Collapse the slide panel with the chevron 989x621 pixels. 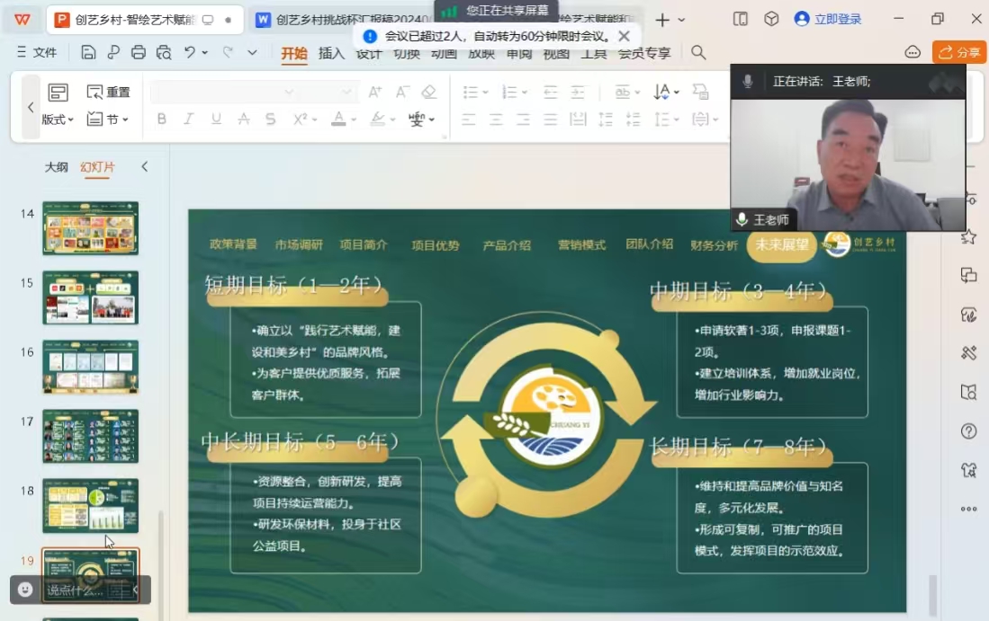pyautogui.click(x=144, y=166)
